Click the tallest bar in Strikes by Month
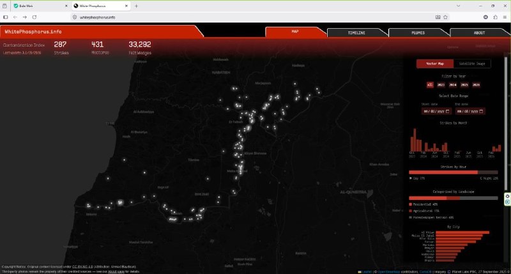Screen dimensions: 511x274 [415, 140]
